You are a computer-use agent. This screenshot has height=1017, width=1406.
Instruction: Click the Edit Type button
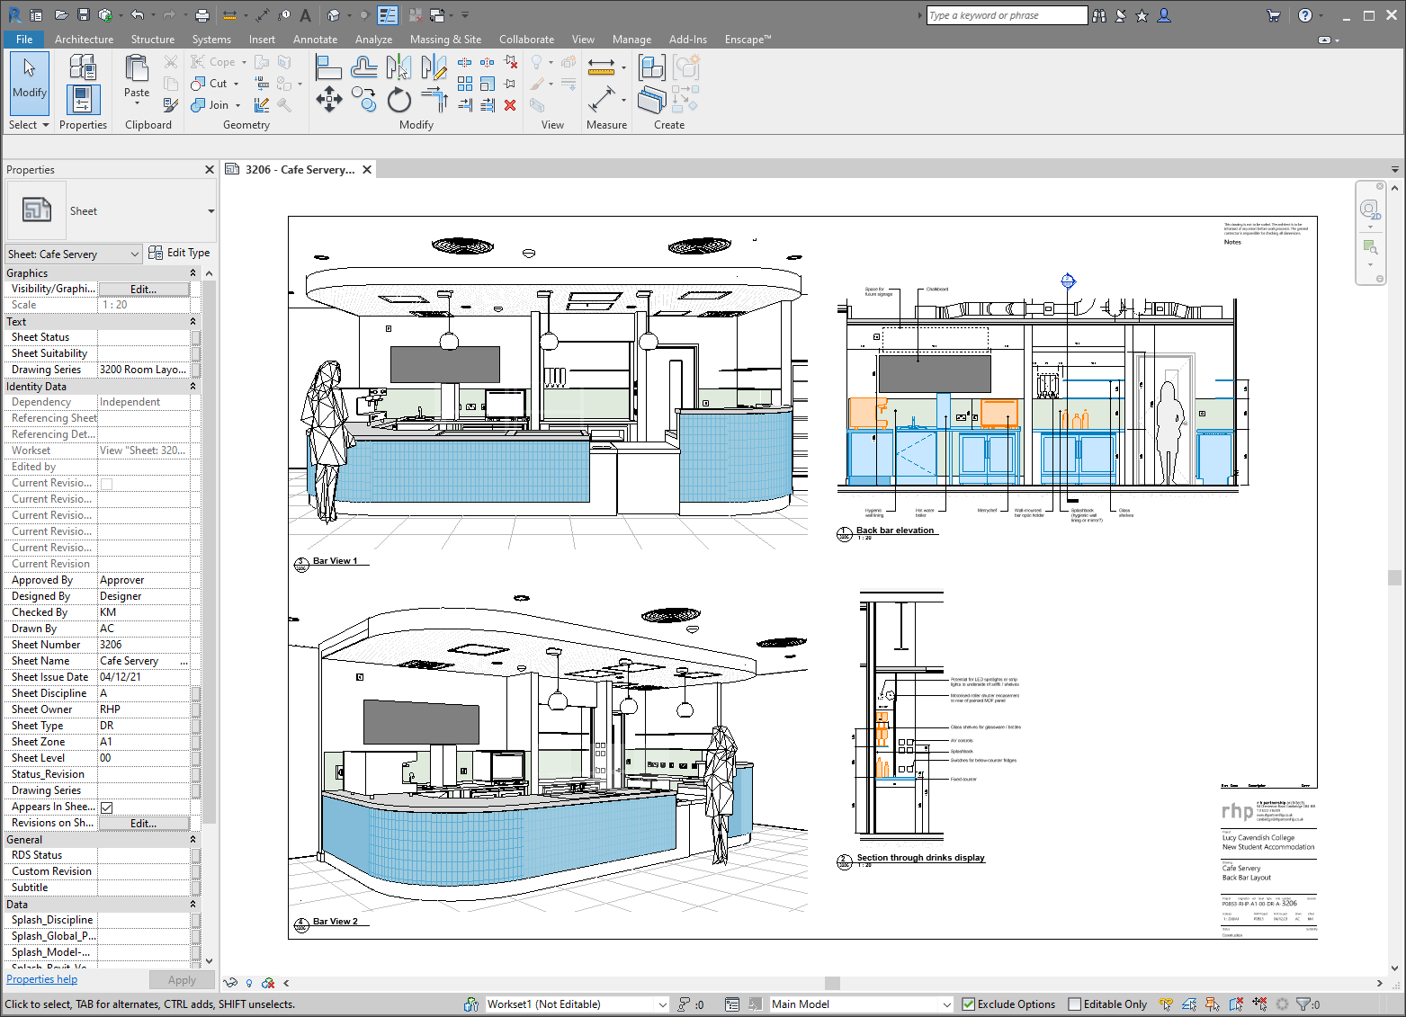(x=180, y=253)
